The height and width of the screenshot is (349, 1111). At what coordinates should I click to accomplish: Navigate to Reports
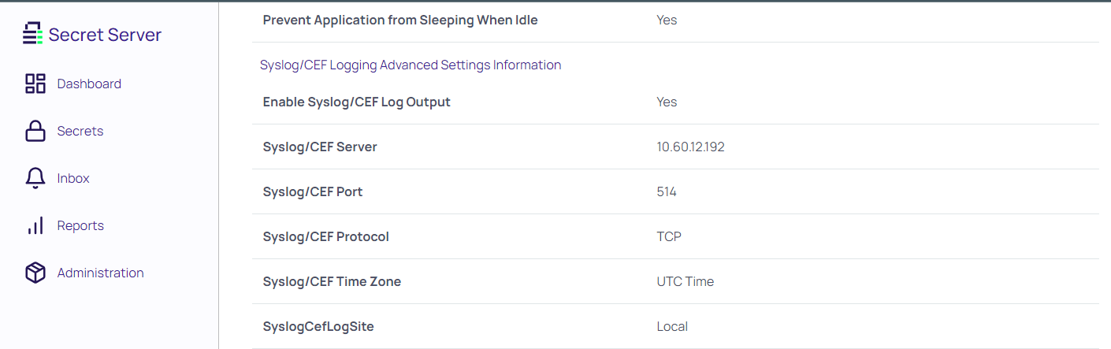pyautogui.click(x=80, y=225)
